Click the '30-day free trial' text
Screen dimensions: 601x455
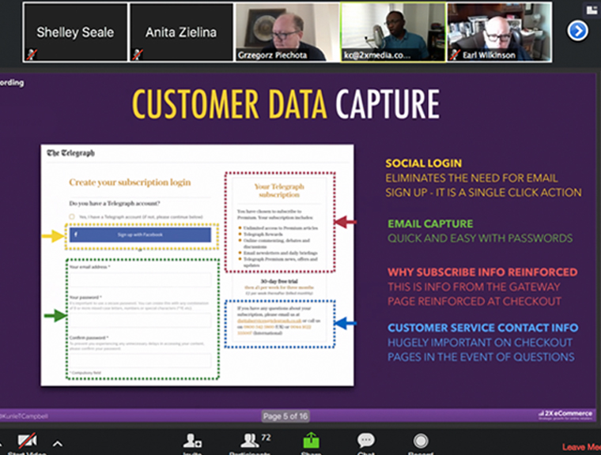(279, 281)
